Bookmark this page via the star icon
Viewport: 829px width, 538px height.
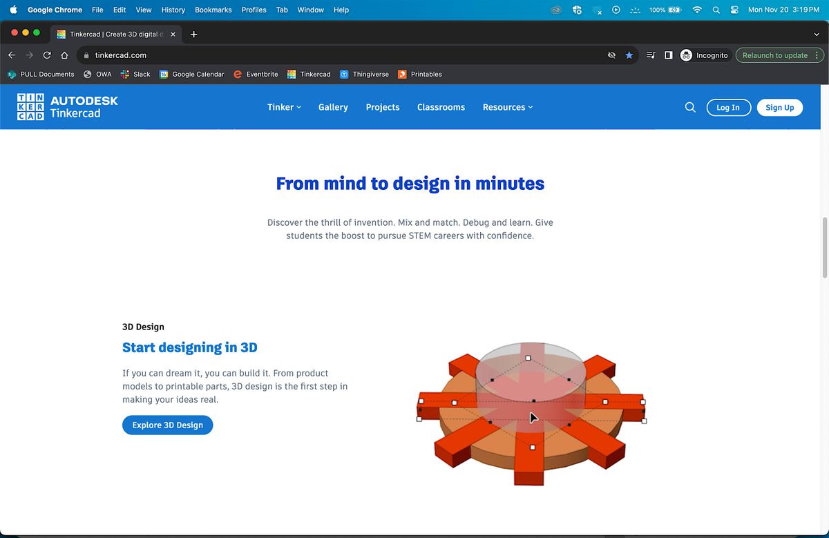629,55
